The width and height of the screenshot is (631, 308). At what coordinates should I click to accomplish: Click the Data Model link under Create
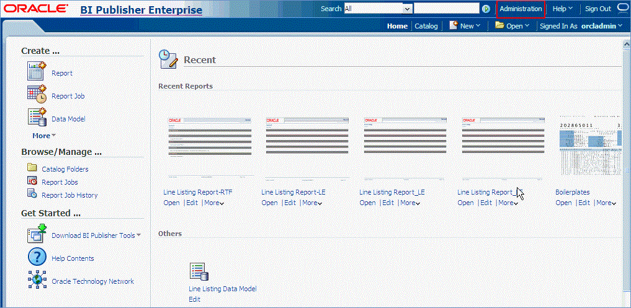(68, 119)
